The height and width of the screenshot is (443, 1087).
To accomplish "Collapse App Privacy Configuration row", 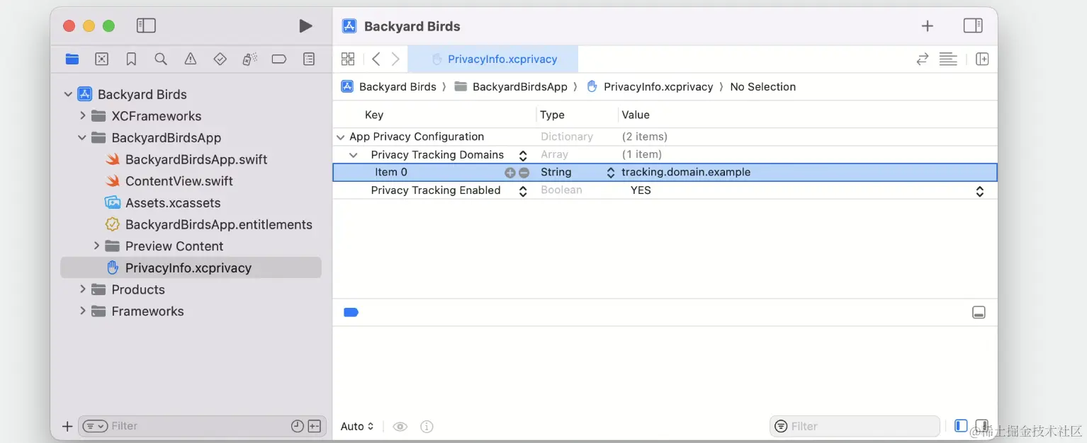I will [341, 137].
